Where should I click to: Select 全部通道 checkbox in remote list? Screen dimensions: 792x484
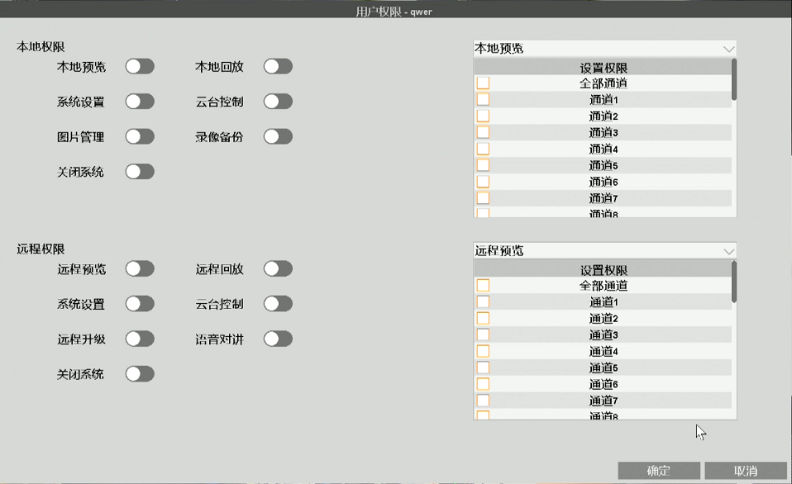483,286
